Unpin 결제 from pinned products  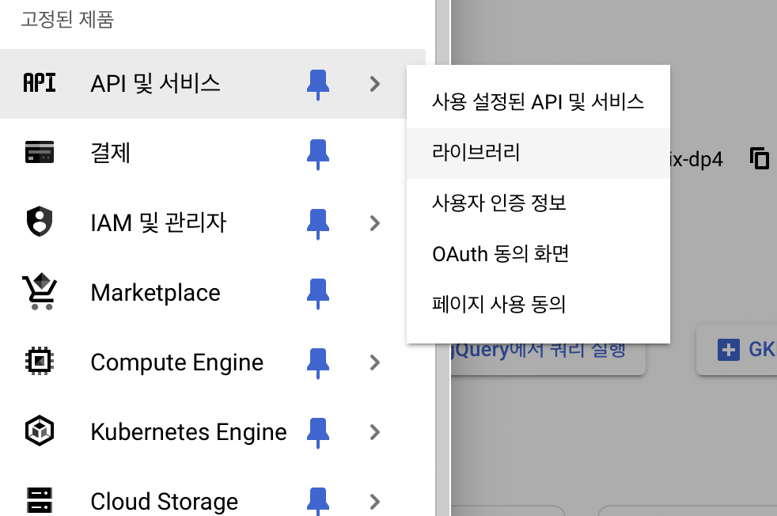[x=318, y=154]
